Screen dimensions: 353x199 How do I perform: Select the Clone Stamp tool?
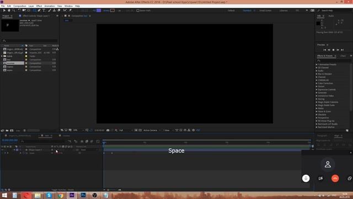pyautogui.click(x=54, y=11)
